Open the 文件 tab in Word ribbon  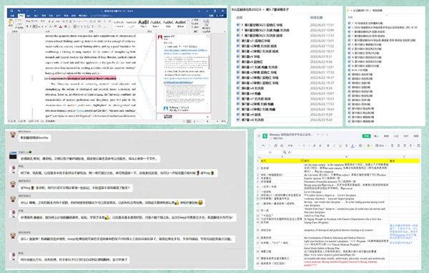[x=12, y=16]
